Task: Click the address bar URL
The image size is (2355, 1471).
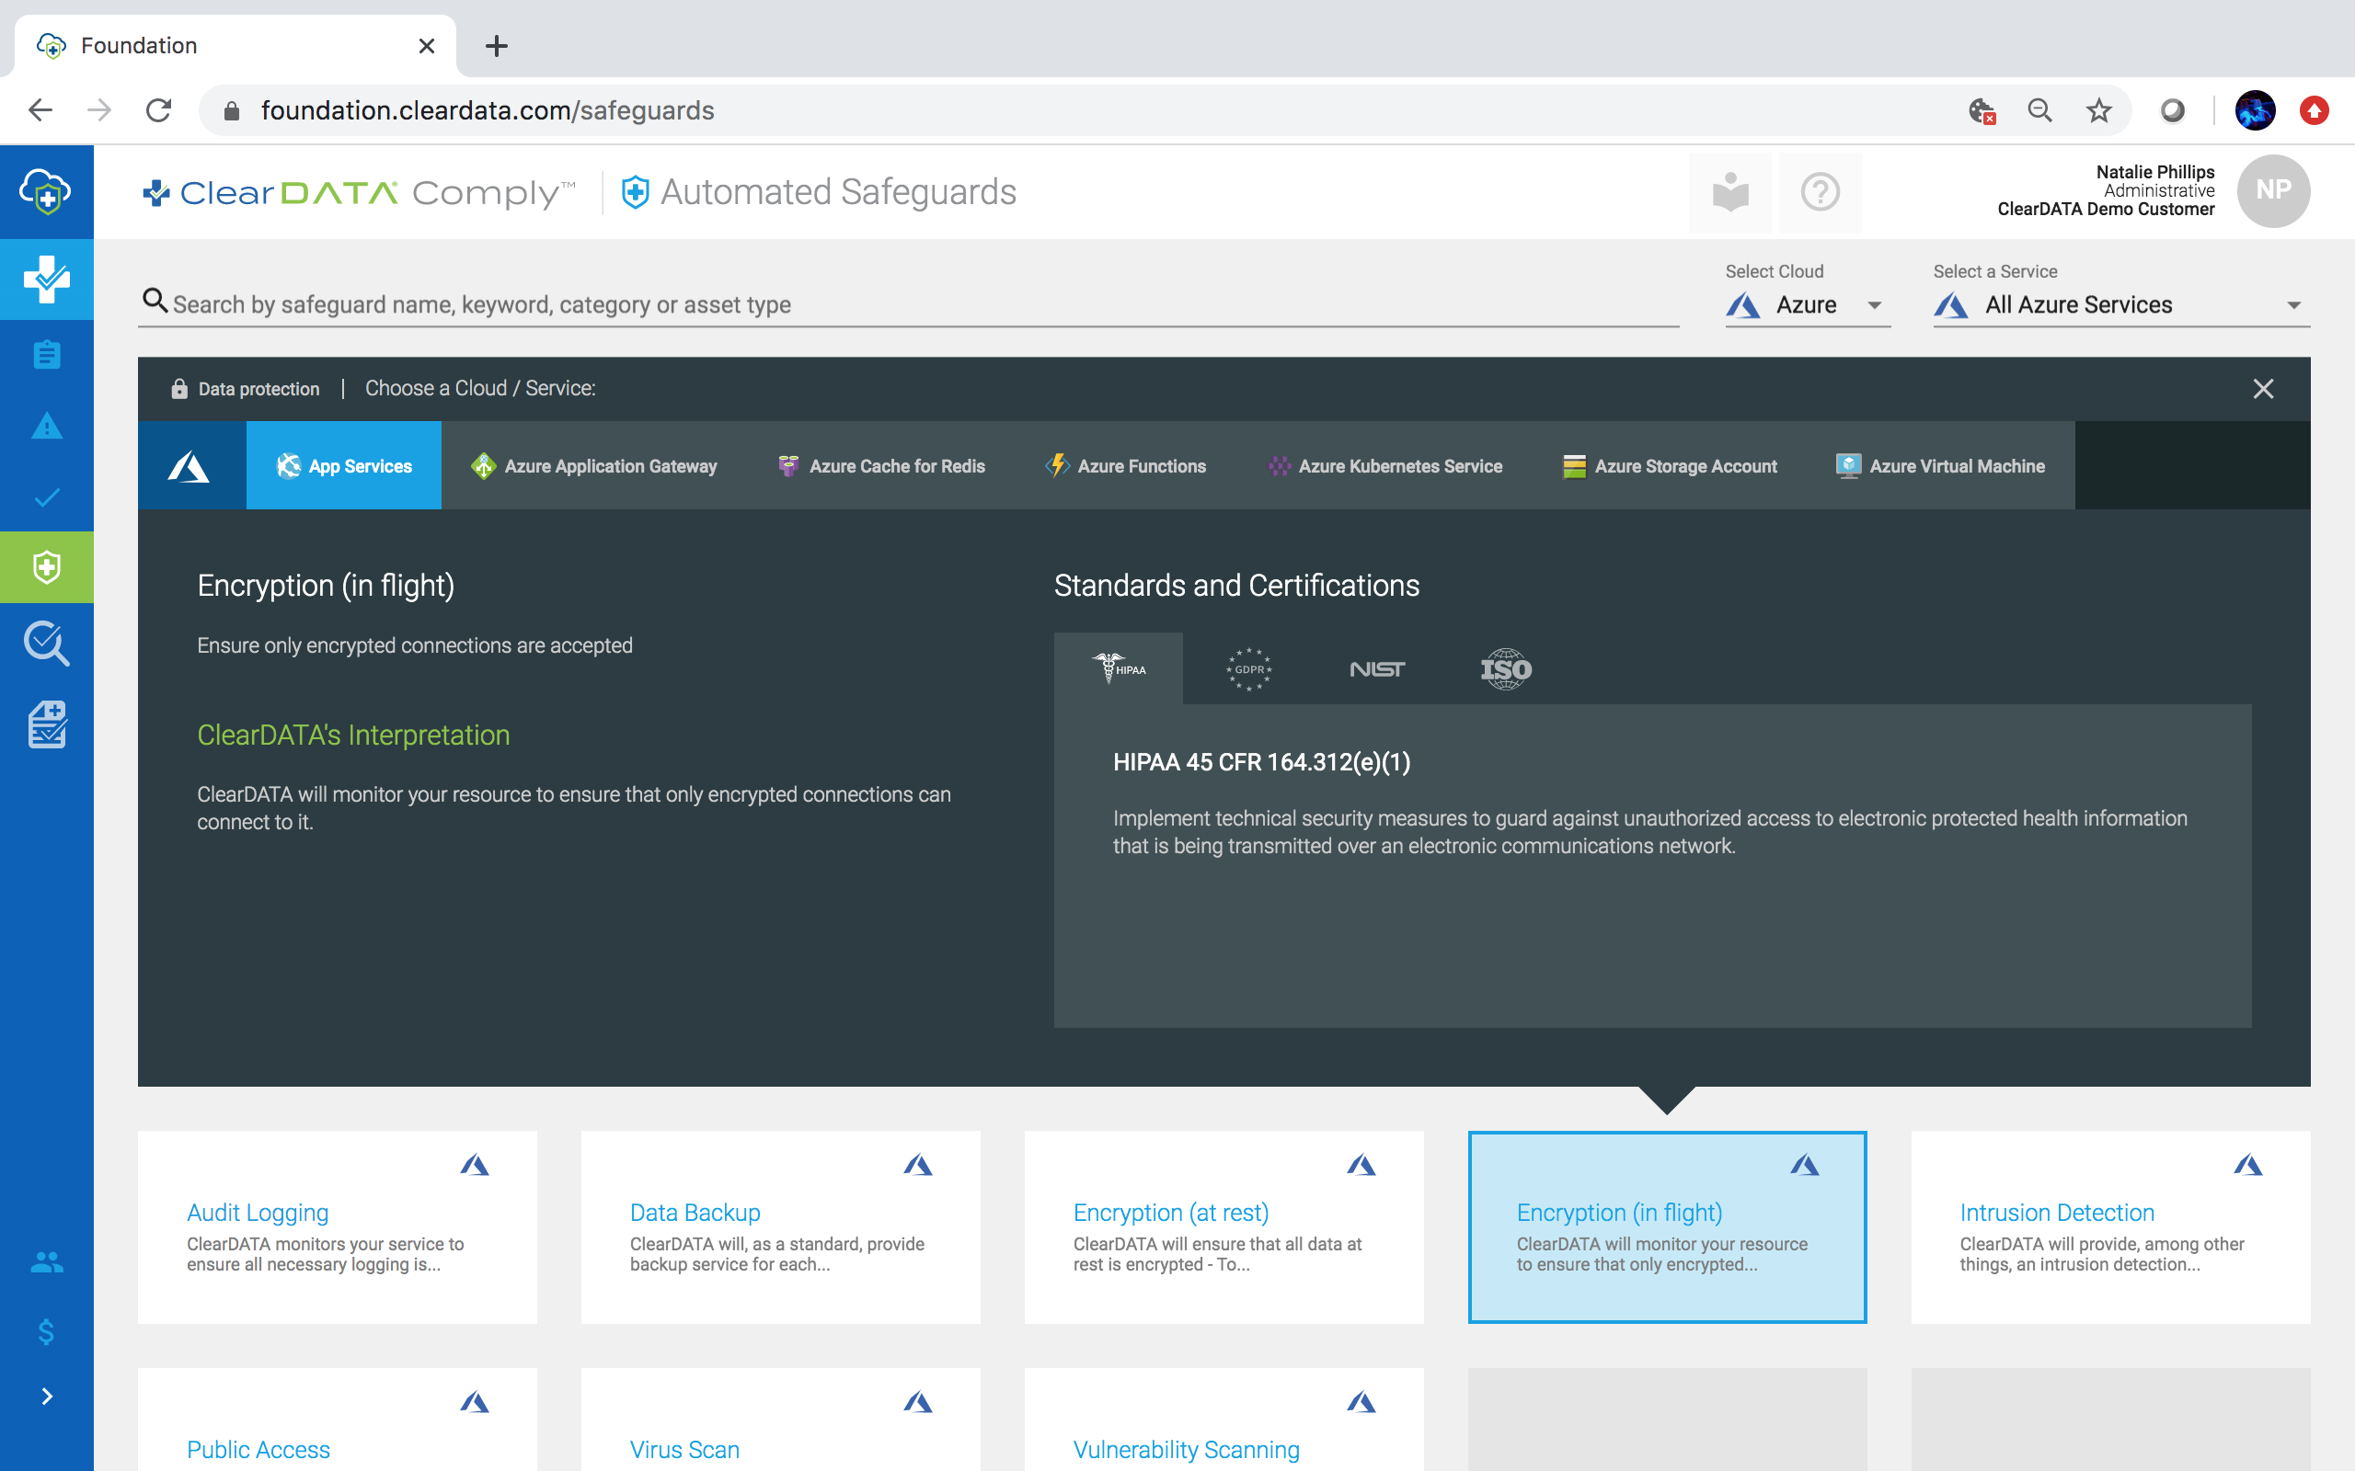Action: 487,110
